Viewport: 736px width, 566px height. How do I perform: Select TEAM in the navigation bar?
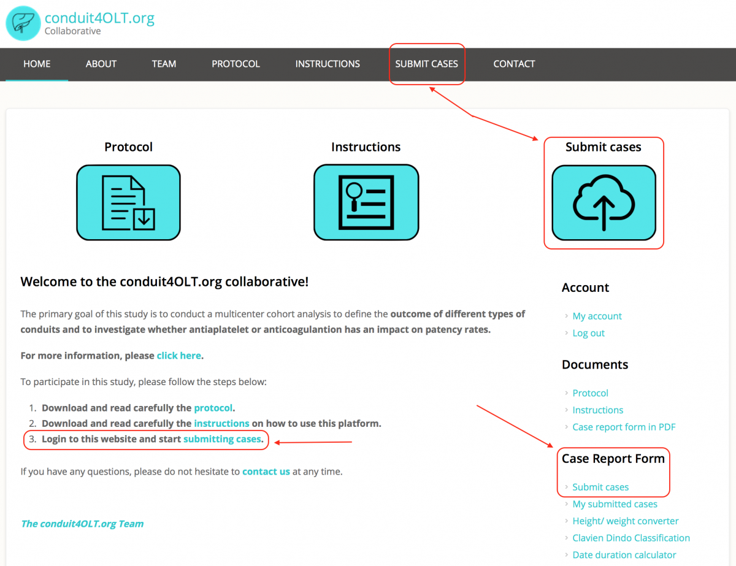(x=164, y=64)
